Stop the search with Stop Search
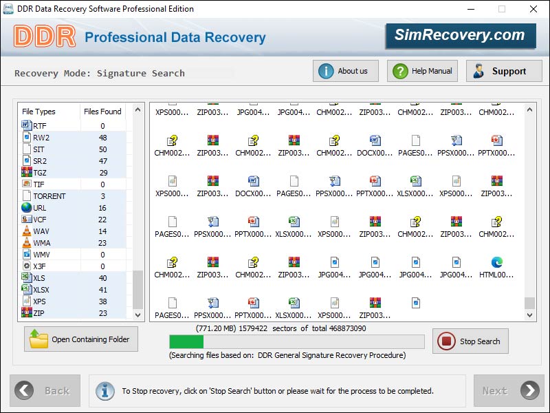550x413 pixels. [470, 341]
